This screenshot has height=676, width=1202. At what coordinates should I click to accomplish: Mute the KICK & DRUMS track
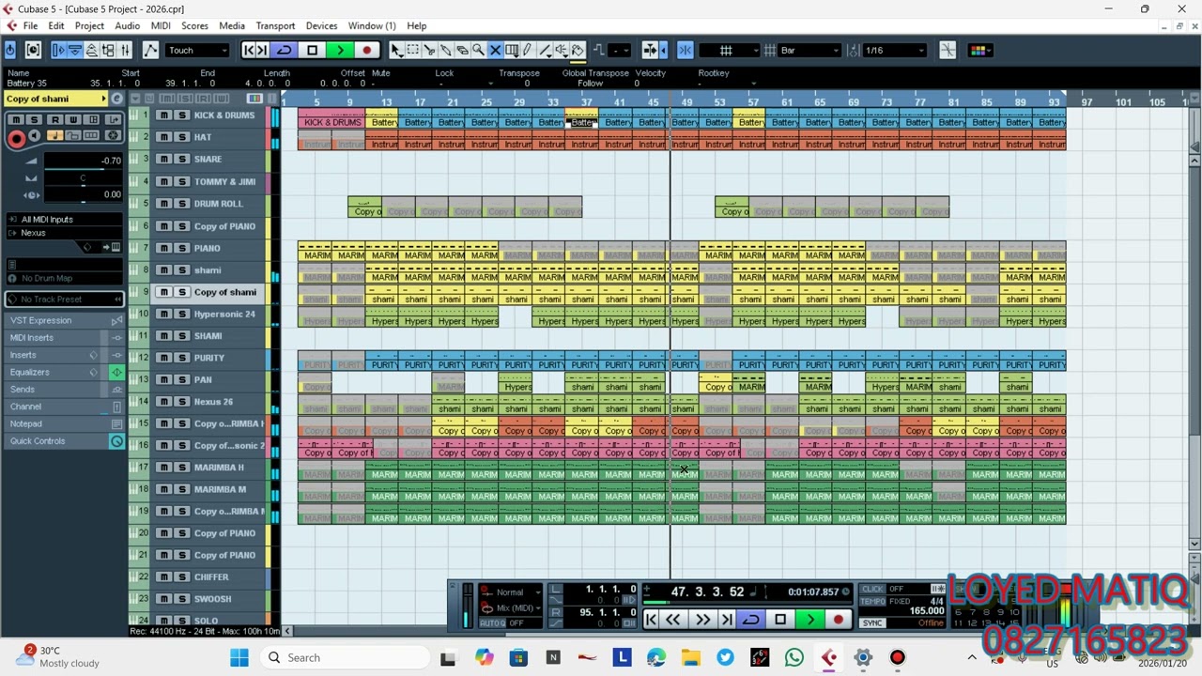(x=163, y=115)
